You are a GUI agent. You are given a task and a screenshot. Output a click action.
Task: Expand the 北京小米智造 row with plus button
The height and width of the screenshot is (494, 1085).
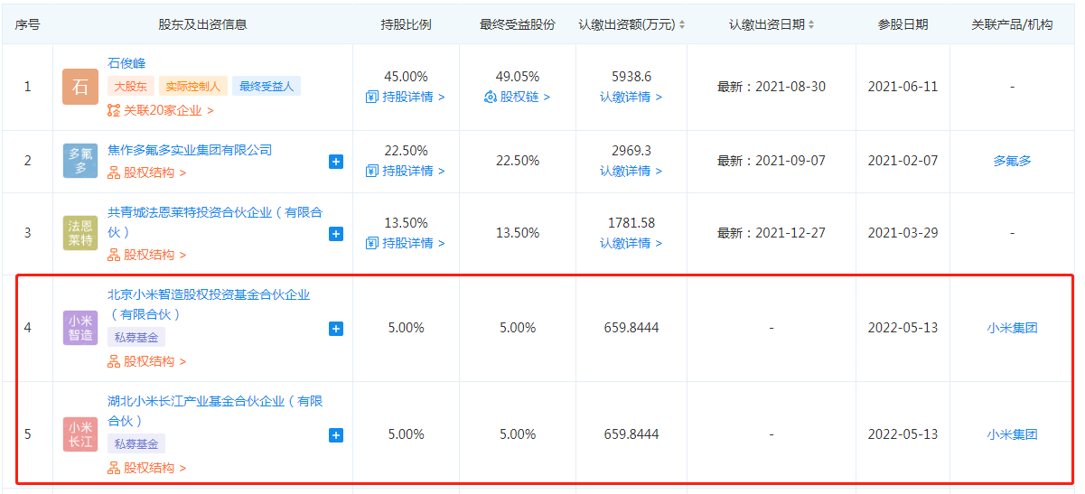(x=336, y=329)
